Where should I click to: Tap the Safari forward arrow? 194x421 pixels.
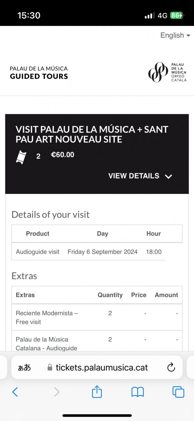57,392
